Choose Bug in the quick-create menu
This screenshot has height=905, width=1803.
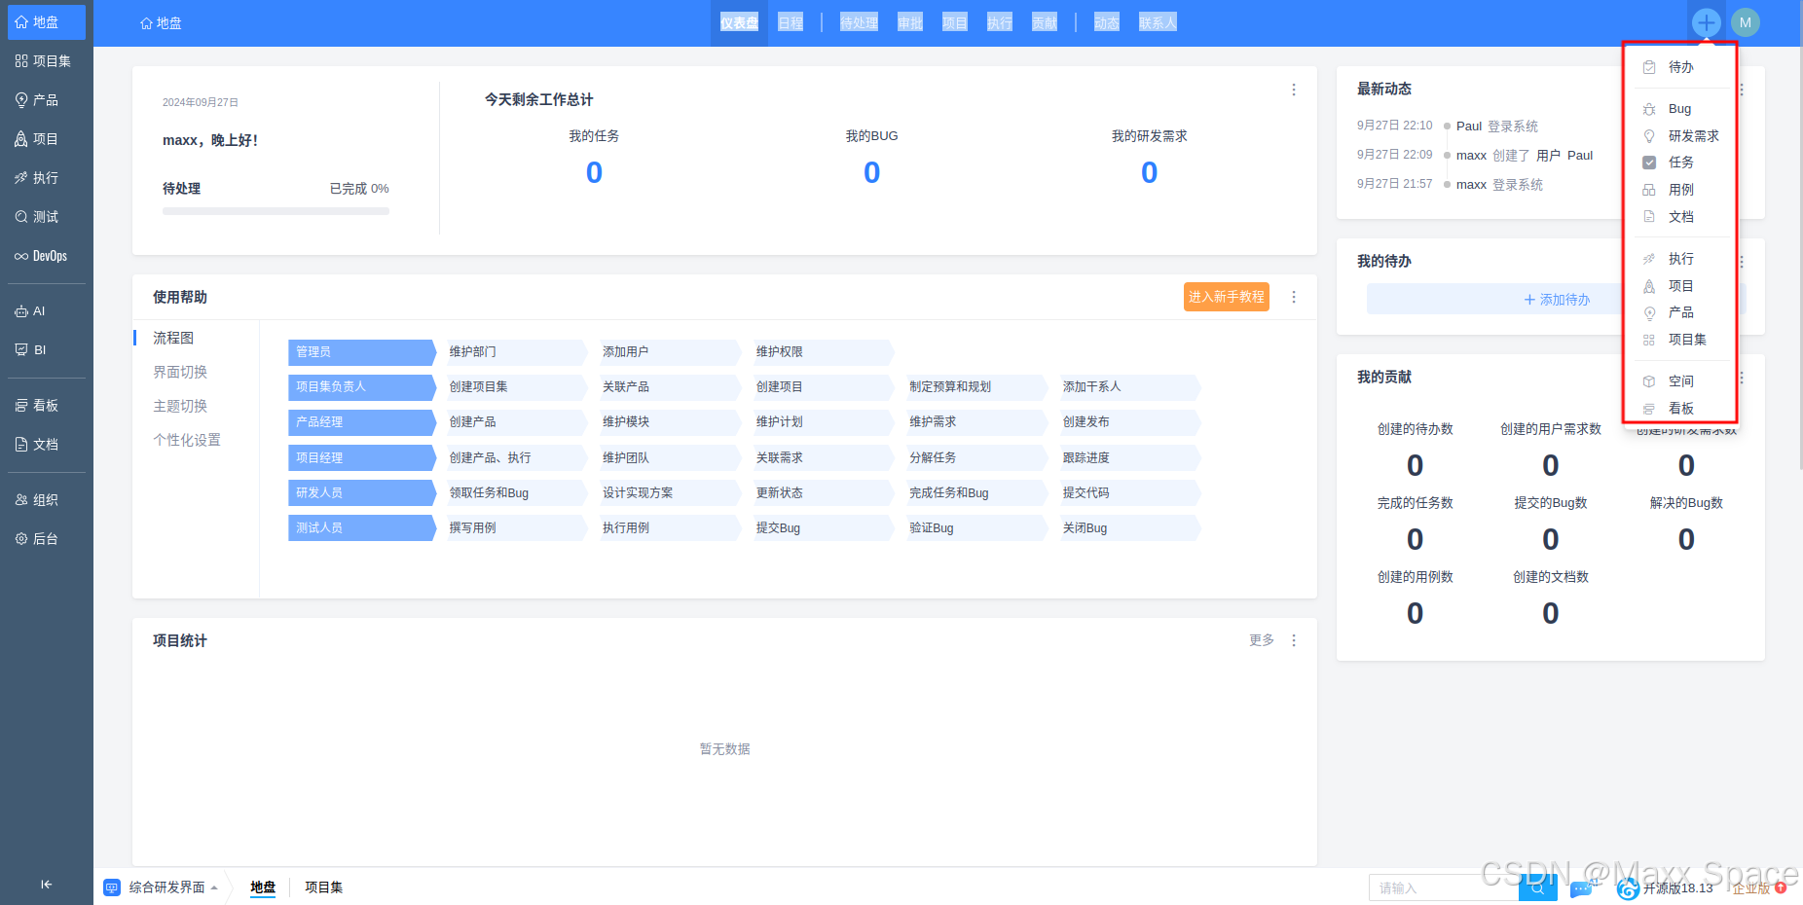pyautogui.click(x=1680, y=109)
